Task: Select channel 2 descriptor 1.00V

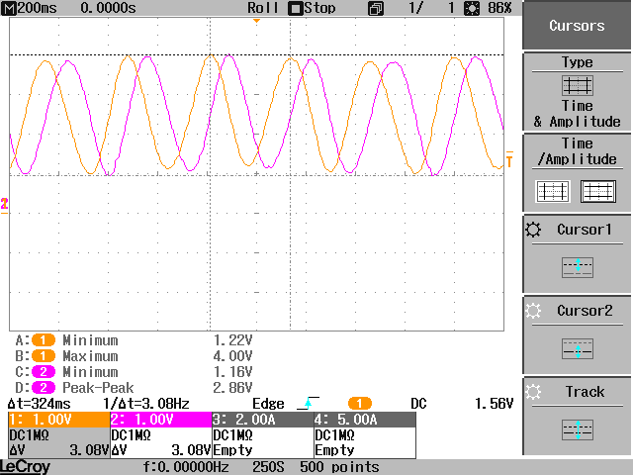Action: (161, 420)
